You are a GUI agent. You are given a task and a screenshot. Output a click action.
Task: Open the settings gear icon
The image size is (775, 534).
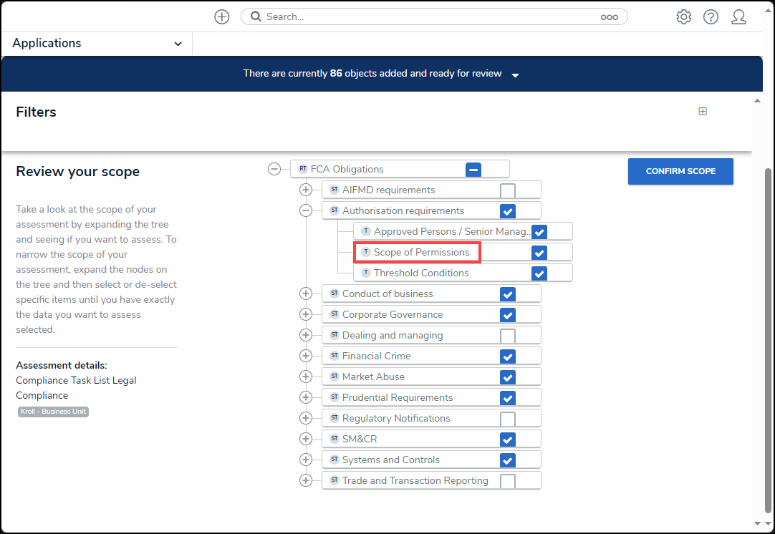tap(683, 17)
